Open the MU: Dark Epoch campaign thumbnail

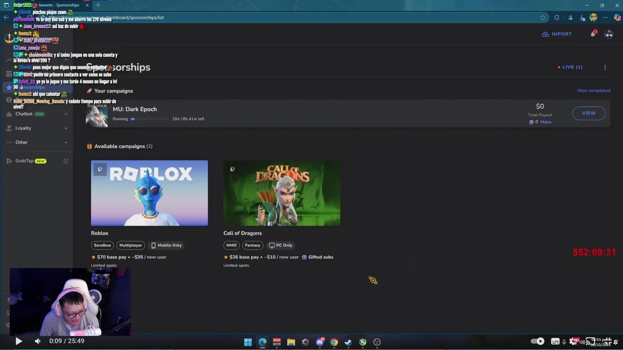click(96, 115)
